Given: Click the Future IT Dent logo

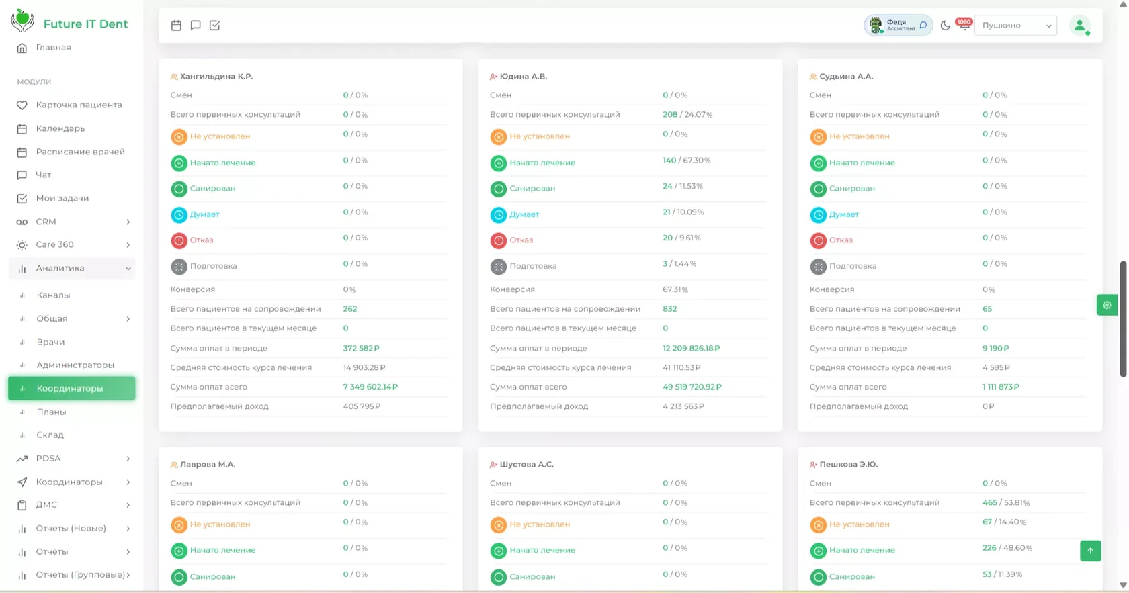Looking at the screenshot, I should pyautogui.click(x=69, y=22).
